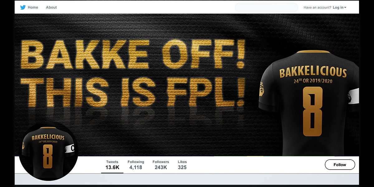Click the gold lion badge on jersey sleeve
Image resolution: width=374 pixels, height=187 pixels.
(262, 89)
